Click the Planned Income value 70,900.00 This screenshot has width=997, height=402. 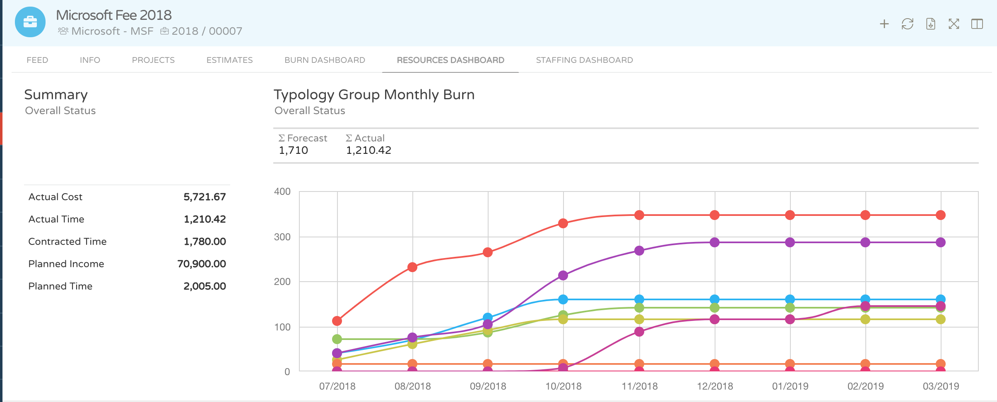(x=202, y=264)
